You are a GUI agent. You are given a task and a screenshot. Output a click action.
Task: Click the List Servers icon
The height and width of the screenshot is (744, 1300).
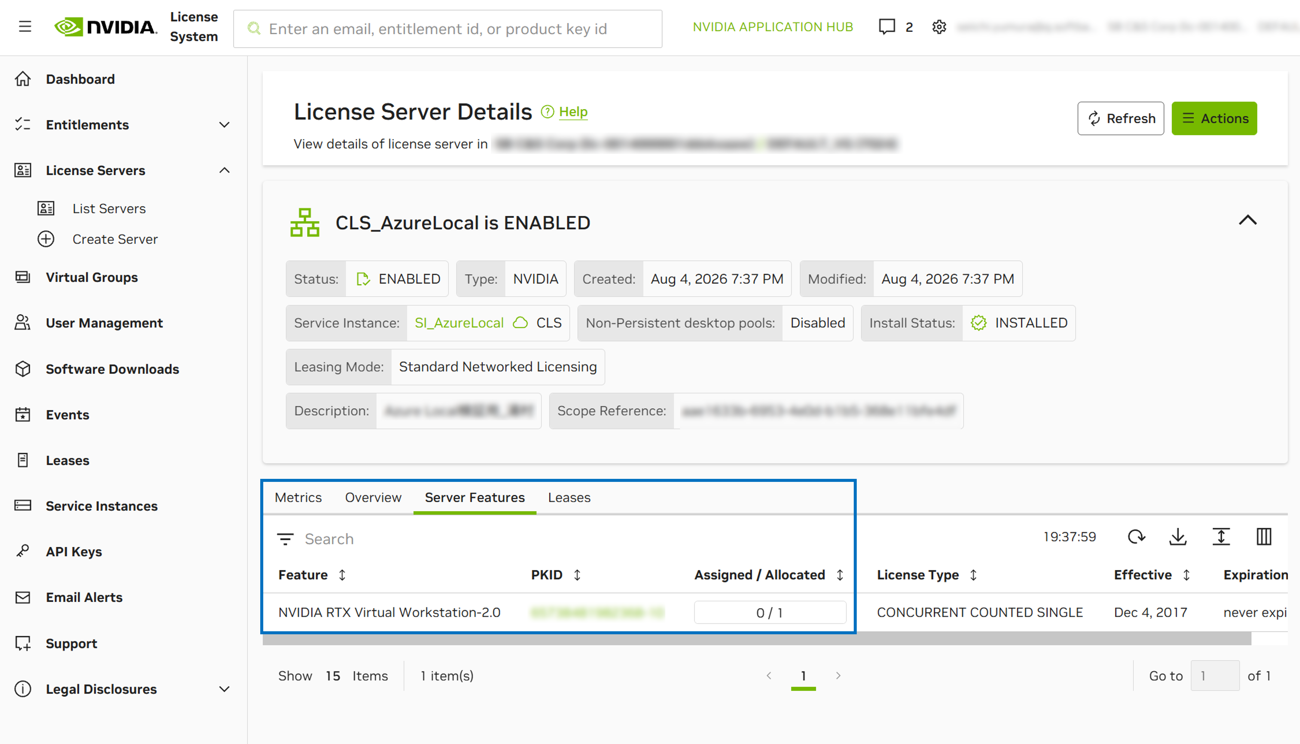[x=46, y=209]
